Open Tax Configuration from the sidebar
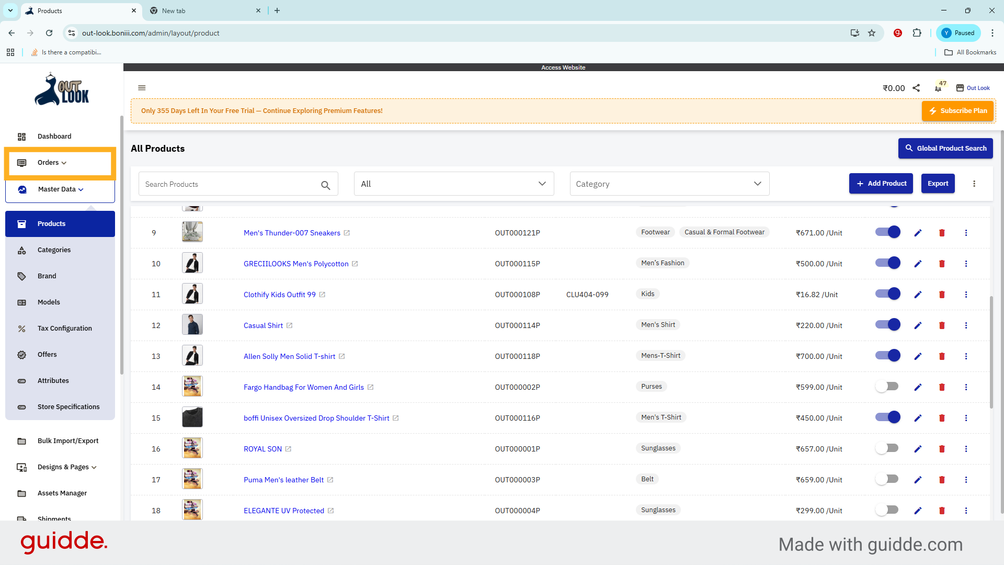 pyautogui.click(x=64, y=328)
